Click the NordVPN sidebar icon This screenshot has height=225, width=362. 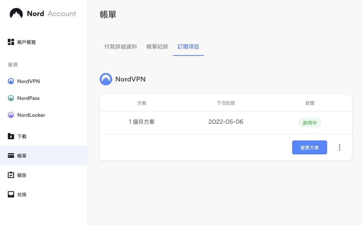[x=11, y=81]
